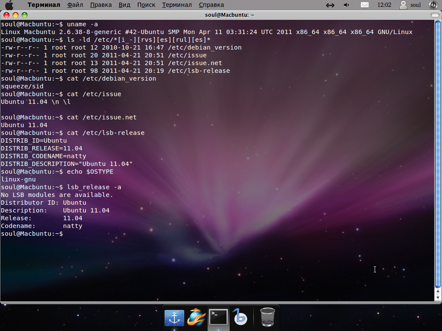Open the Apple logo menu
The width and height of the screenshot is (442, 331).
point(9,5)
